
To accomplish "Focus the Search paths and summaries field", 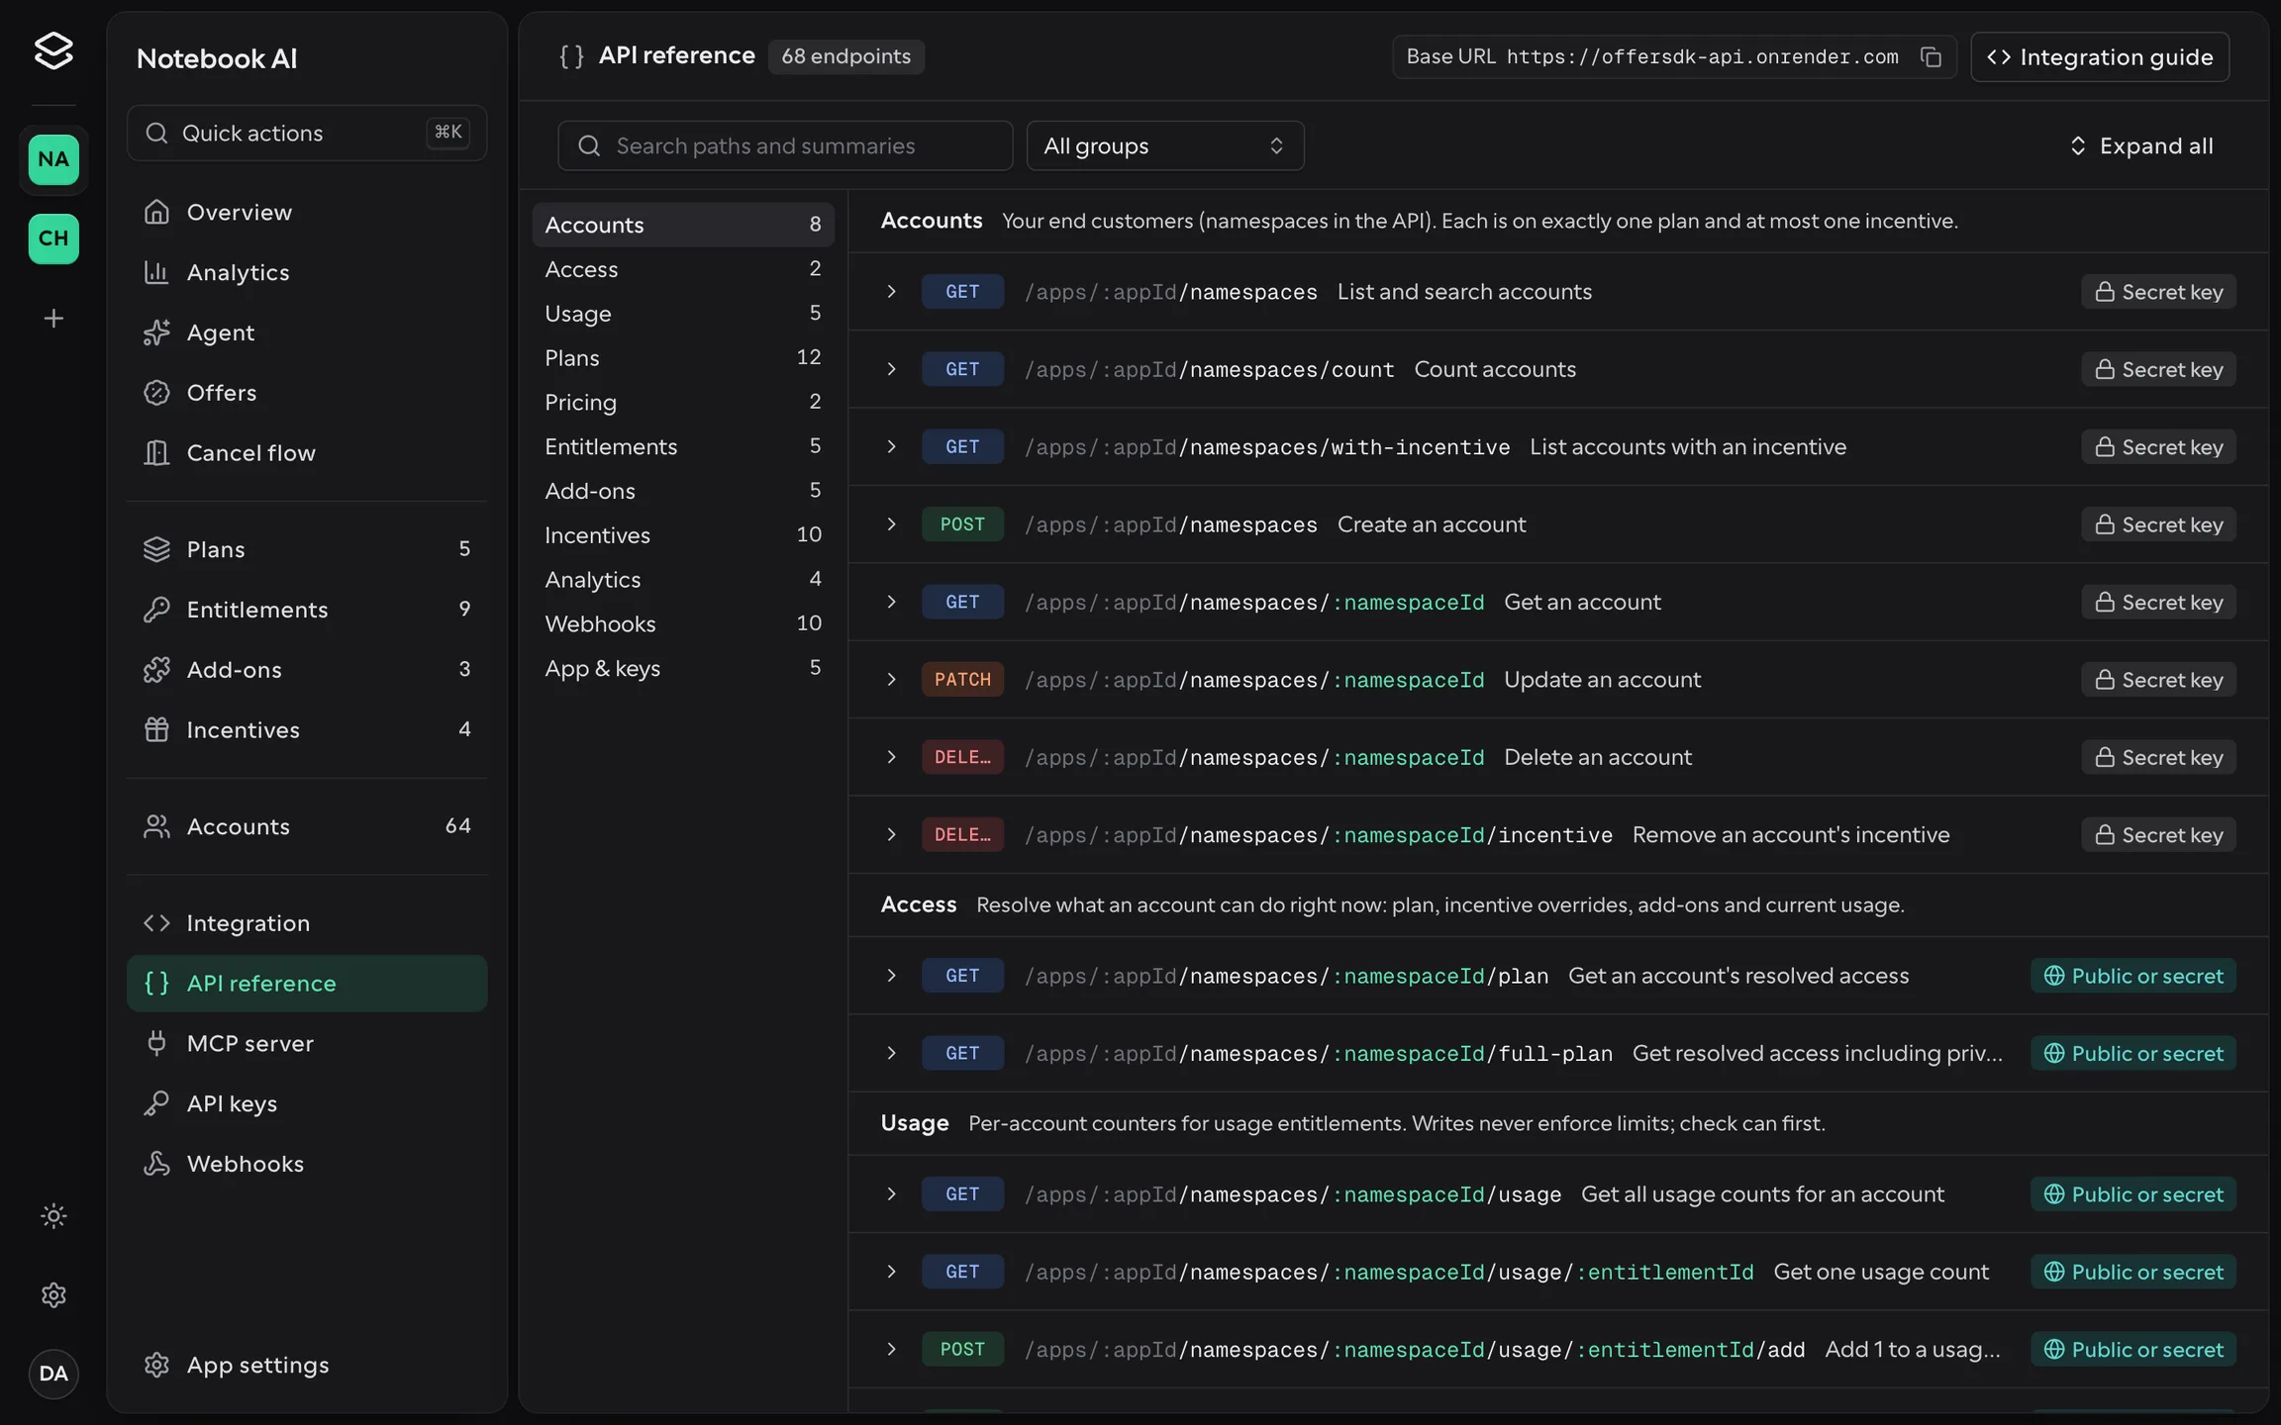I will pyautogui.click(x=785, y=145).
